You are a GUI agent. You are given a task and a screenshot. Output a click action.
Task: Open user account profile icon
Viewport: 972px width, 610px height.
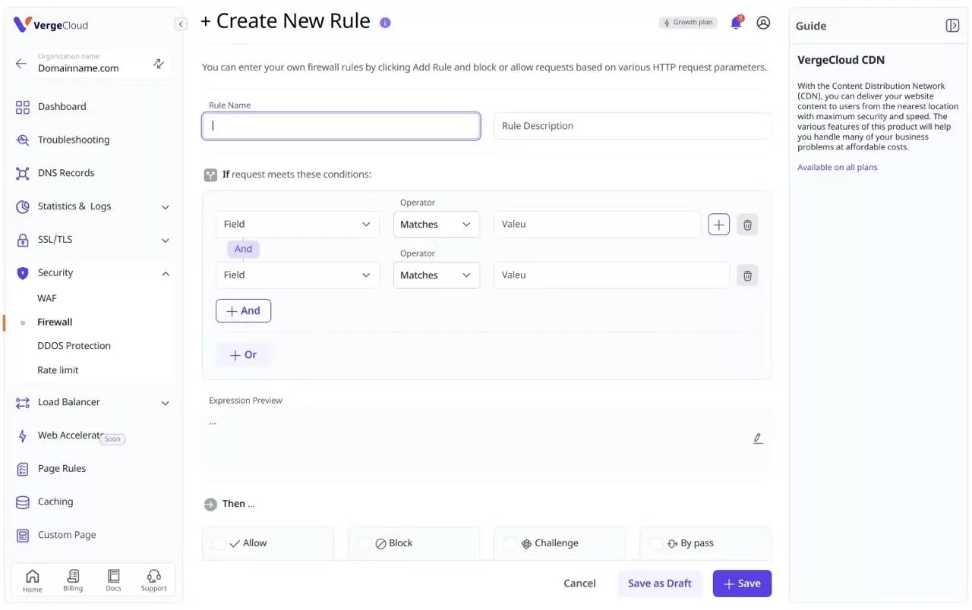[763, 23]
